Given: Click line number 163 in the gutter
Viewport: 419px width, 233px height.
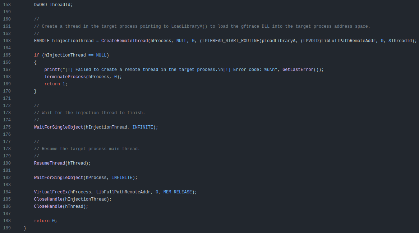Looking at the screenshot, I should pyautogui.click(x=6, y=41).
